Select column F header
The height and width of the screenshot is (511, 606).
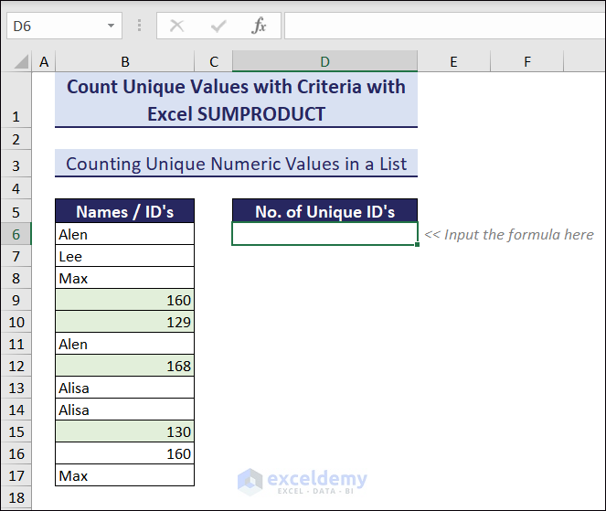click(x=527, y=61)
